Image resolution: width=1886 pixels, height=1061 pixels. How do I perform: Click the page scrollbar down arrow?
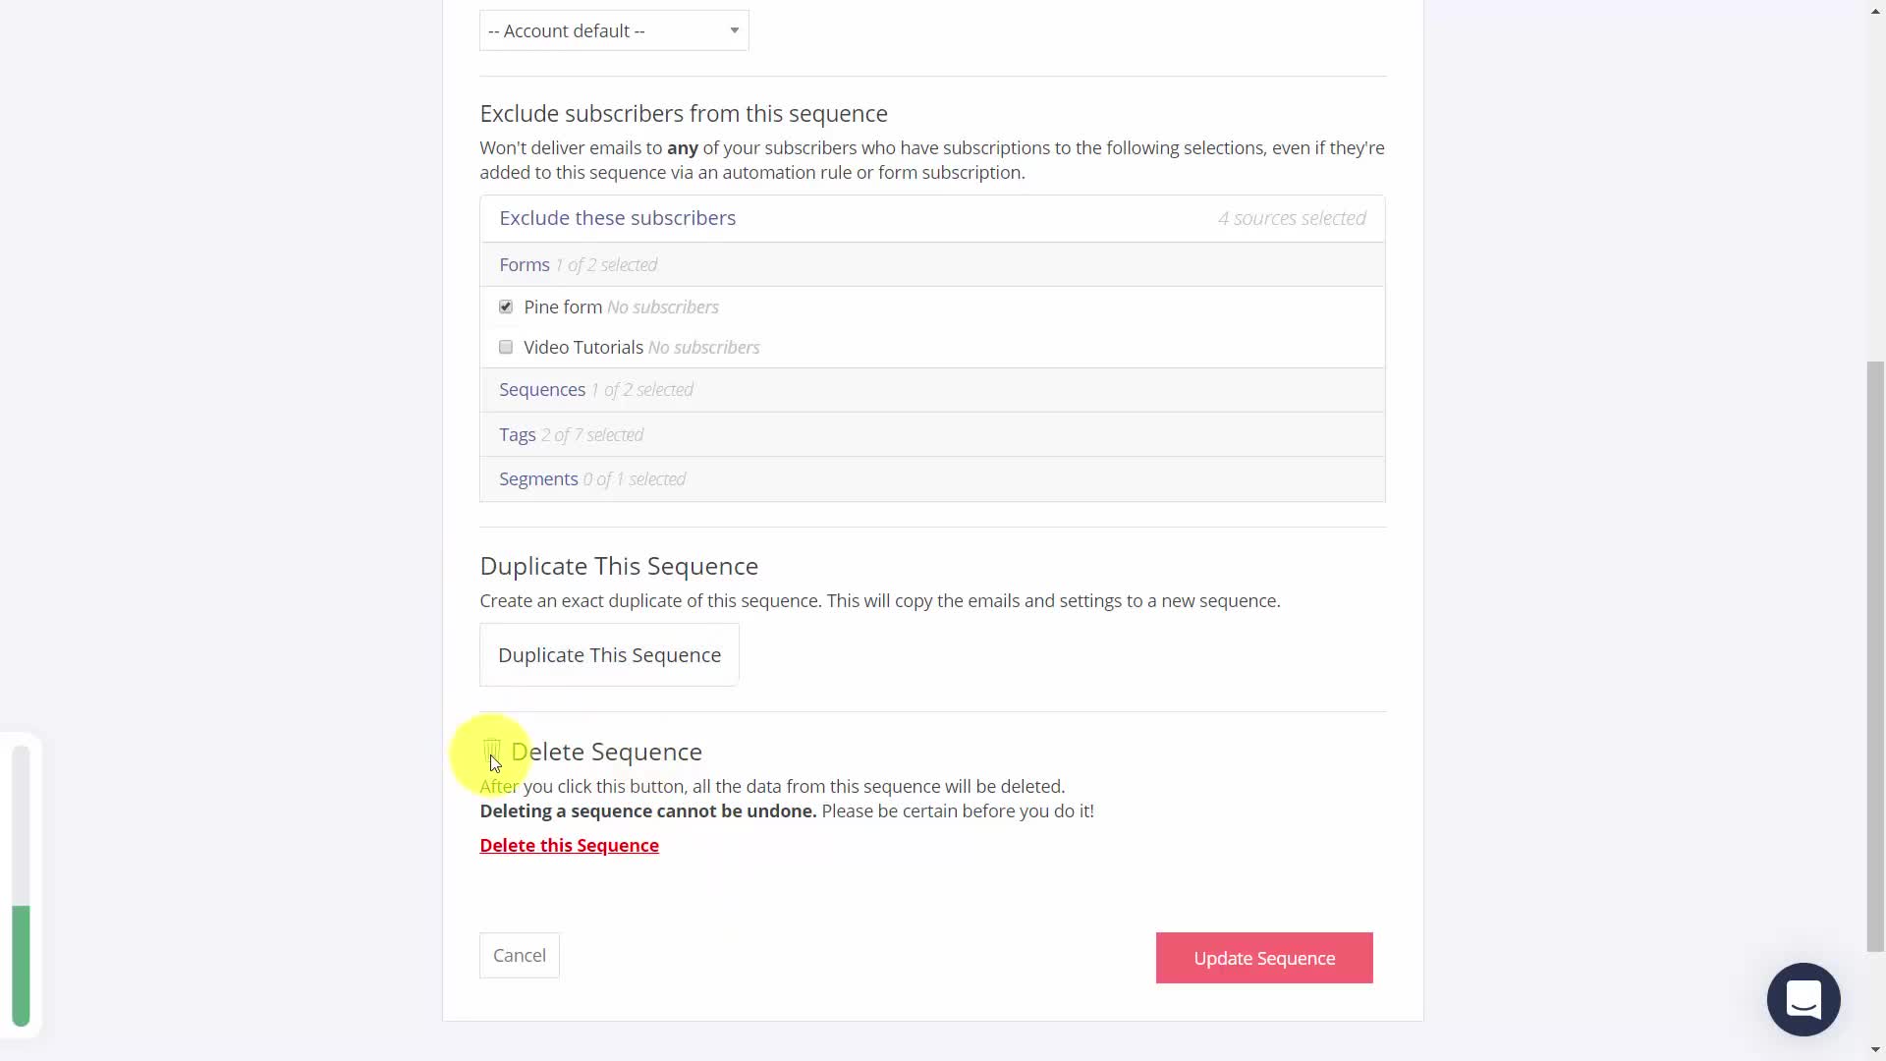point(1875,1050)
